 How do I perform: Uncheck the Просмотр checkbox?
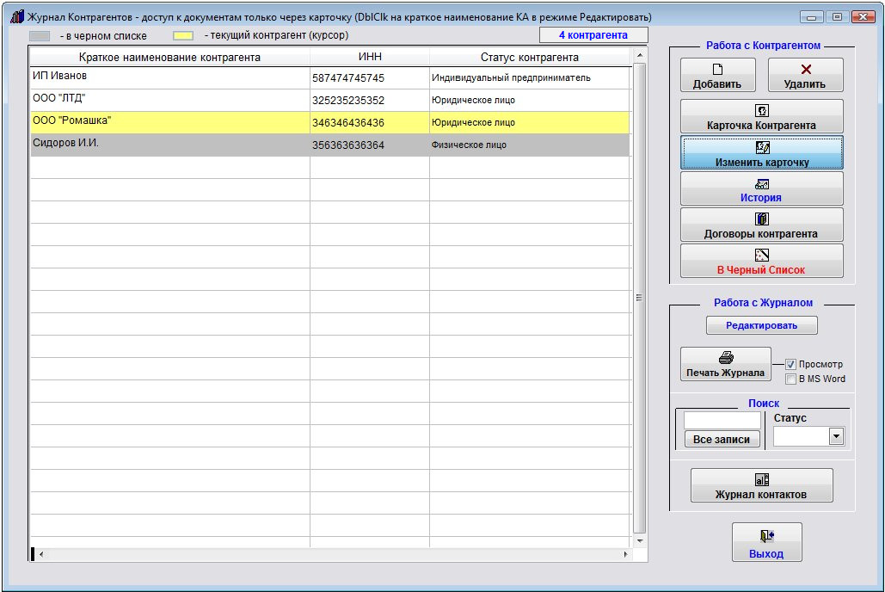(791, 364)
